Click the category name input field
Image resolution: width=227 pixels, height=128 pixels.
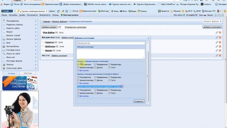point(111,43)
